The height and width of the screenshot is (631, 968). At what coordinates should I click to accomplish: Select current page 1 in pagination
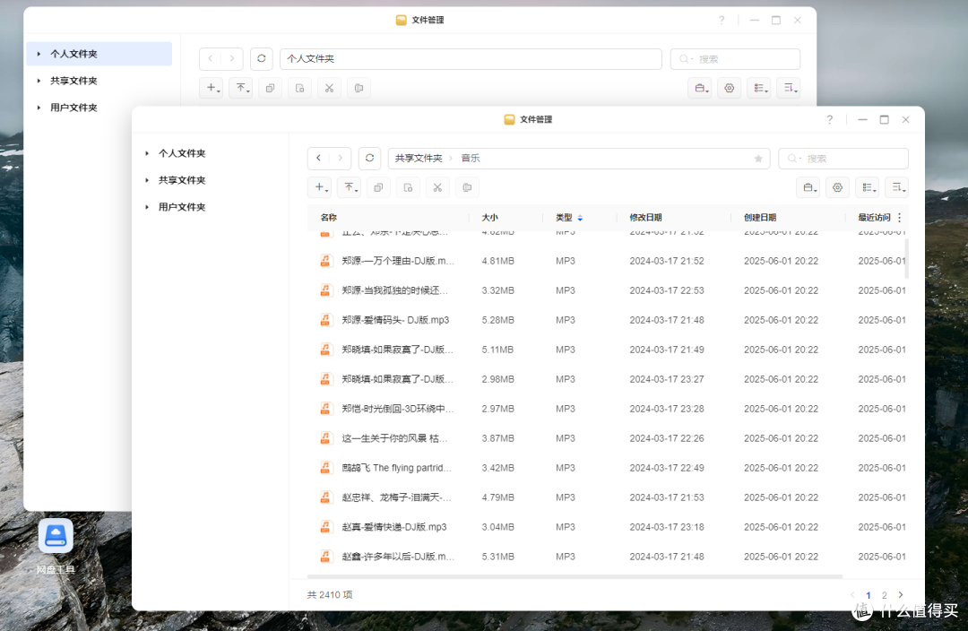click(868, 595)
